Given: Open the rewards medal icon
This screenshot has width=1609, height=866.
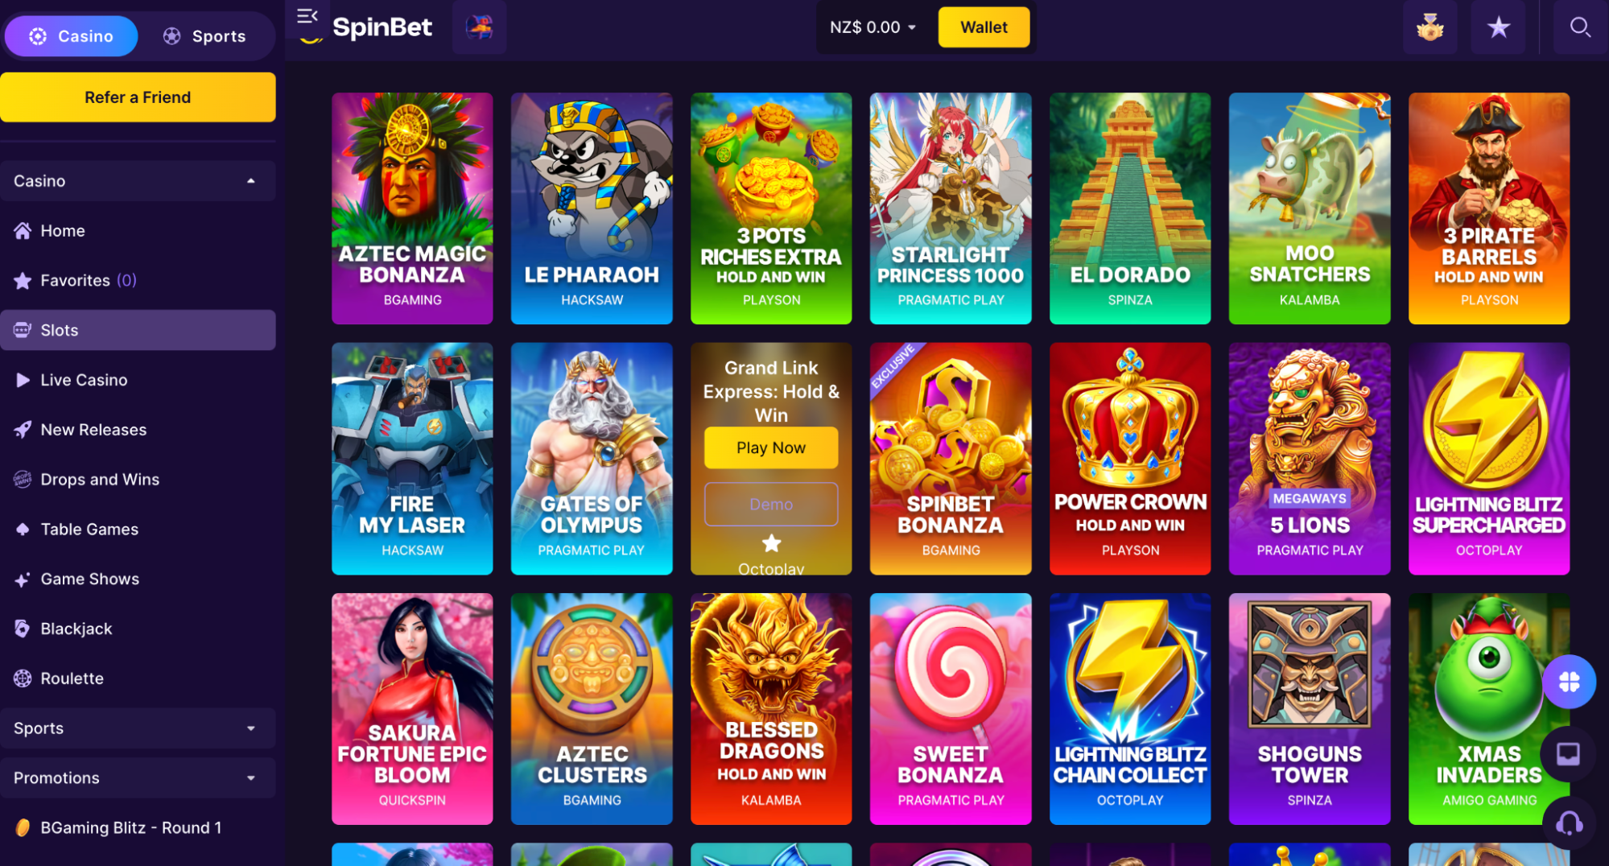Looking at the screenshot, I should (x=1430, y=27).
